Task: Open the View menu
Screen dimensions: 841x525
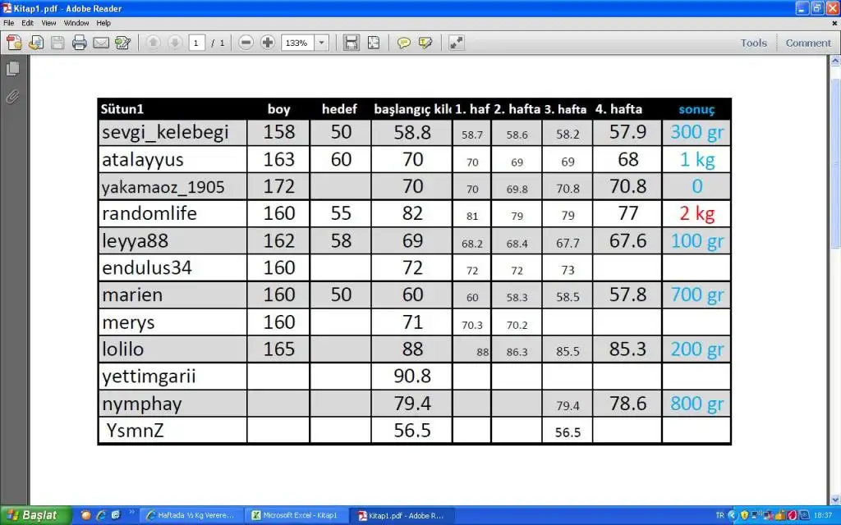Action: point(49,23)
